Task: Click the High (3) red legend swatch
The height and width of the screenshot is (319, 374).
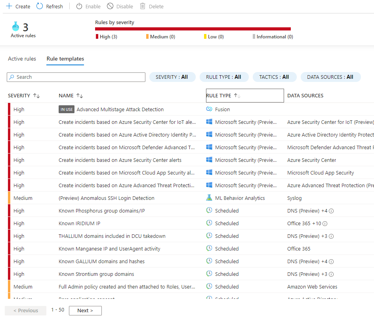Action: point(97,36)
